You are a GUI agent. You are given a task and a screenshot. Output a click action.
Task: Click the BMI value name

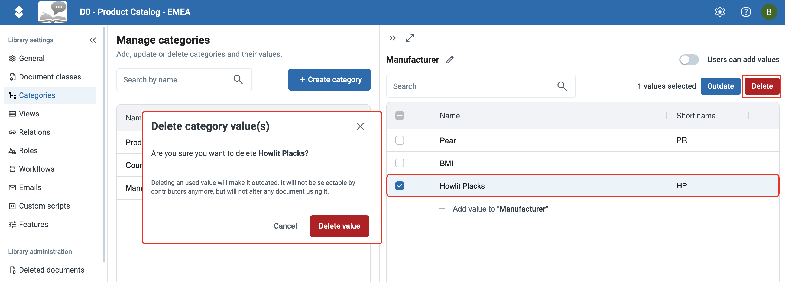pos(446,163)
